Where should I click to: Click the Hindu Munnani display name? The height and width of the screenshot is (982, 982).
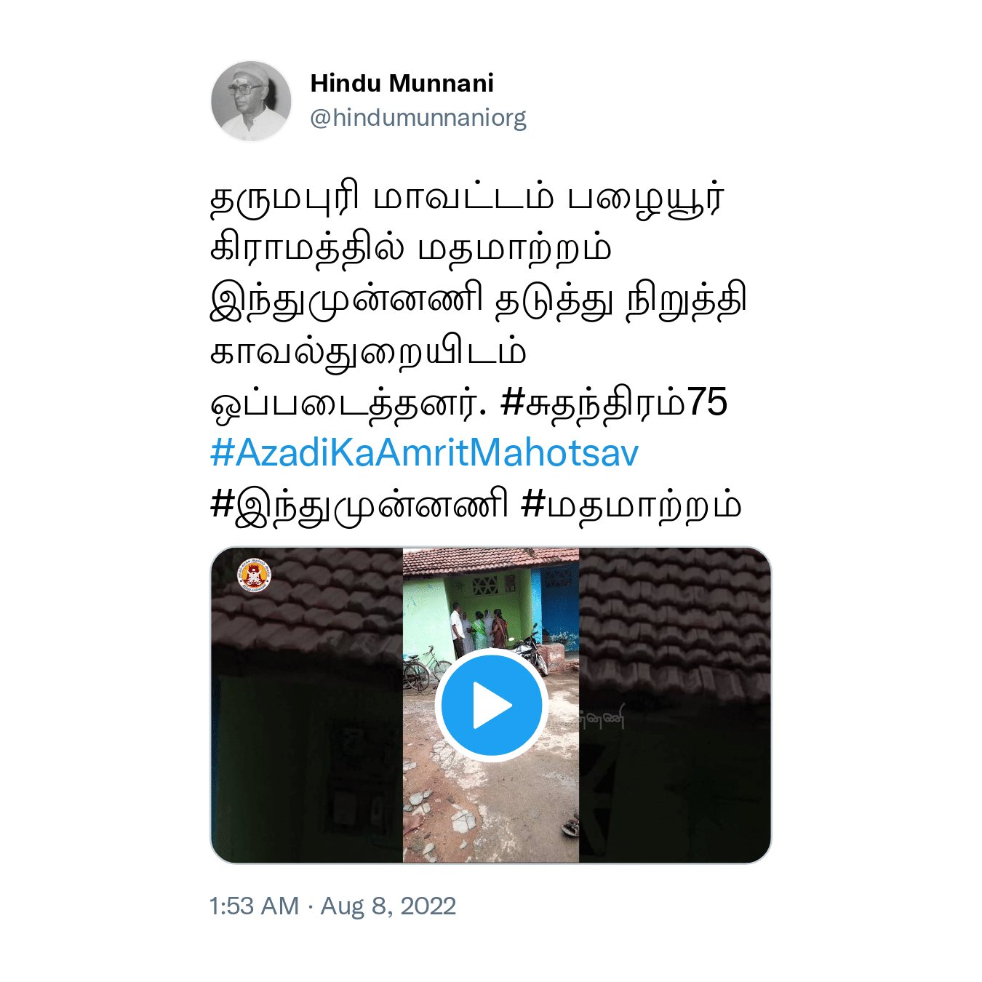tap(402, 84)
